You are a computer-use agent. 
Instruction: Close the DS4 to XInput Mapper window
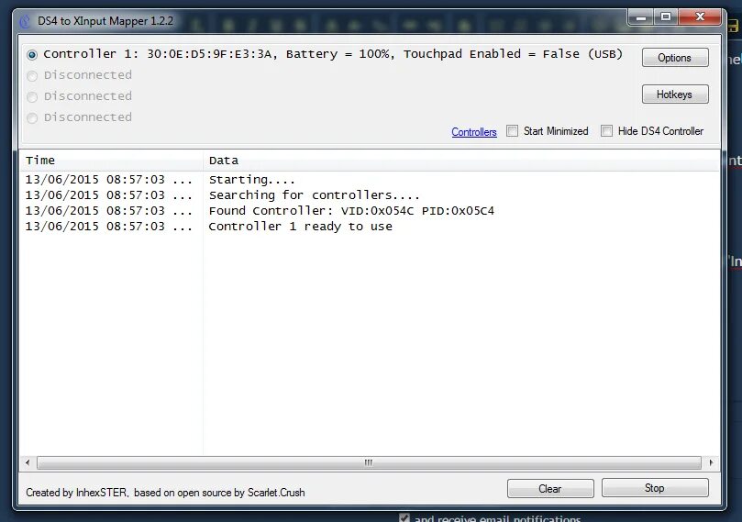coord(700,17)
